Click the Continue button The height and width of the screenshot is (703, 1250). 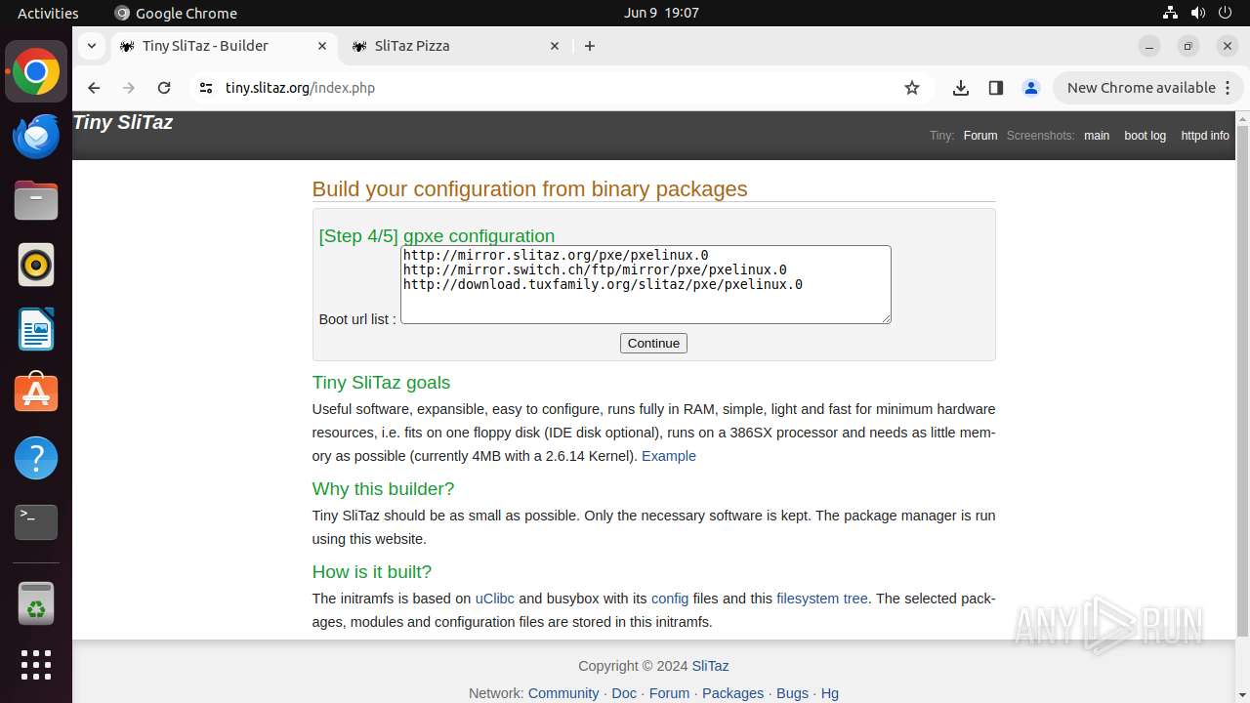(x=653, y=343)
